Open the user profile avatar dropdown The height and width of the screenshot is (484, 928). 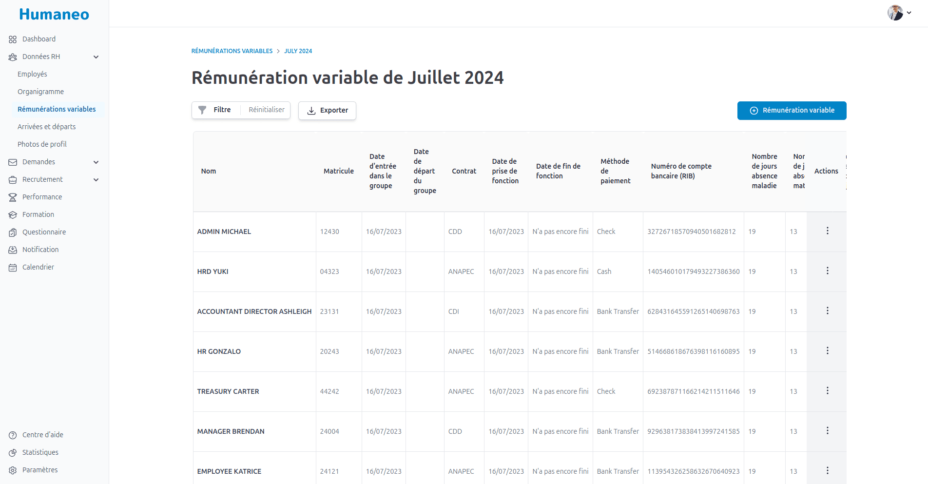pyautogui.click(x=899, y=13)
